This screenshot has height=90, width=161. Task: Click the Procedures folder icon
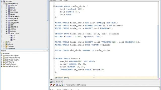pos(7,48)
